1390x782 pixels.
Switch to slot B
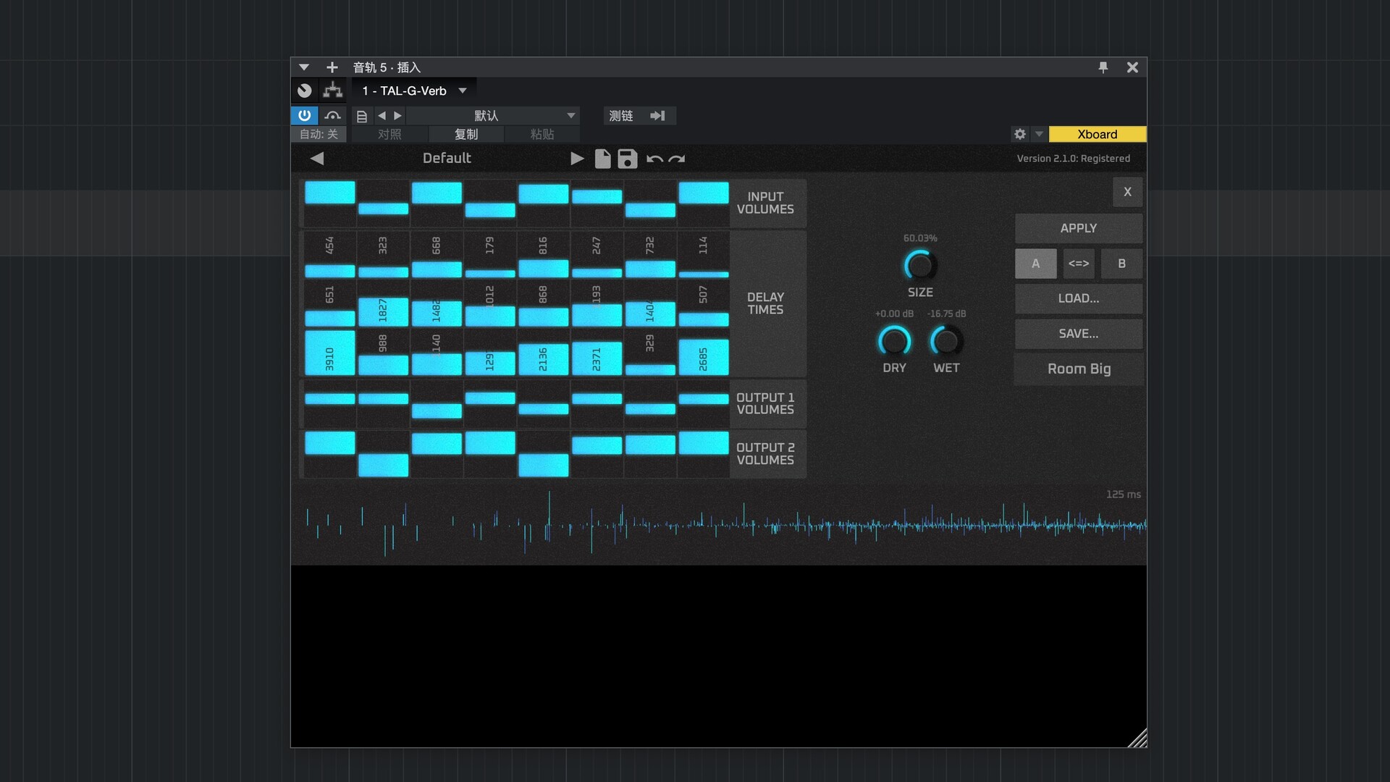[1121, 264]
